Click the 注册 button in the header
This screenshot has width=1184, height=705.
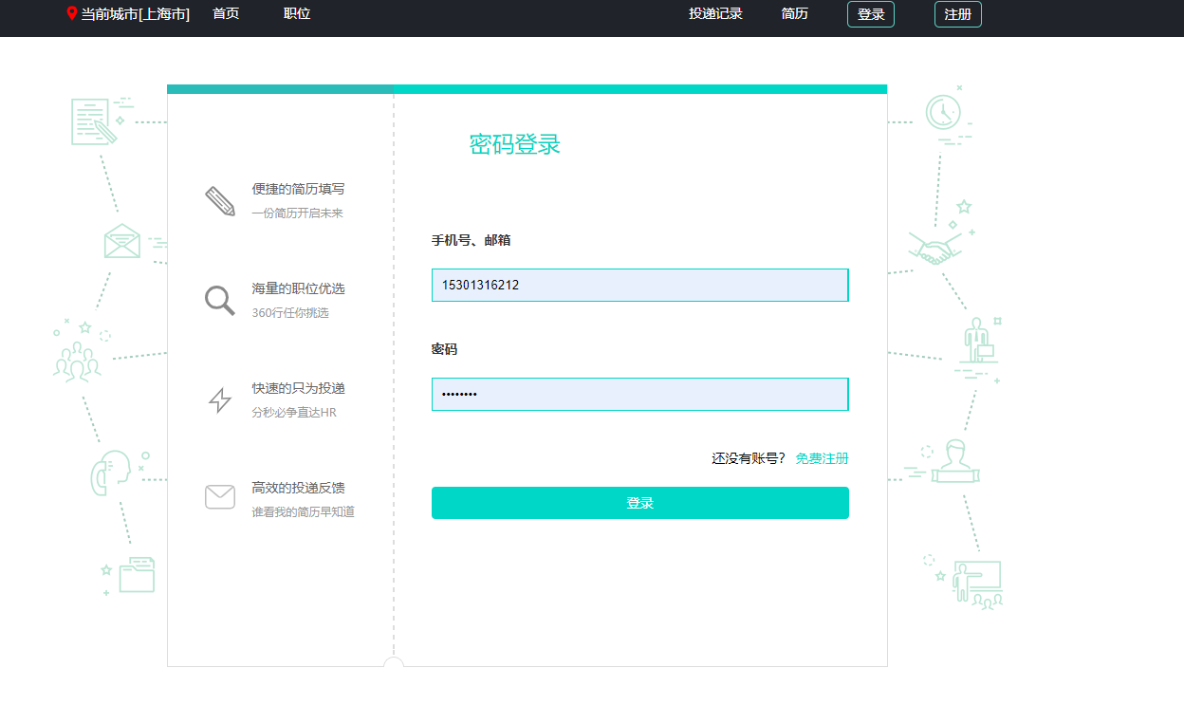pos(958,14)
